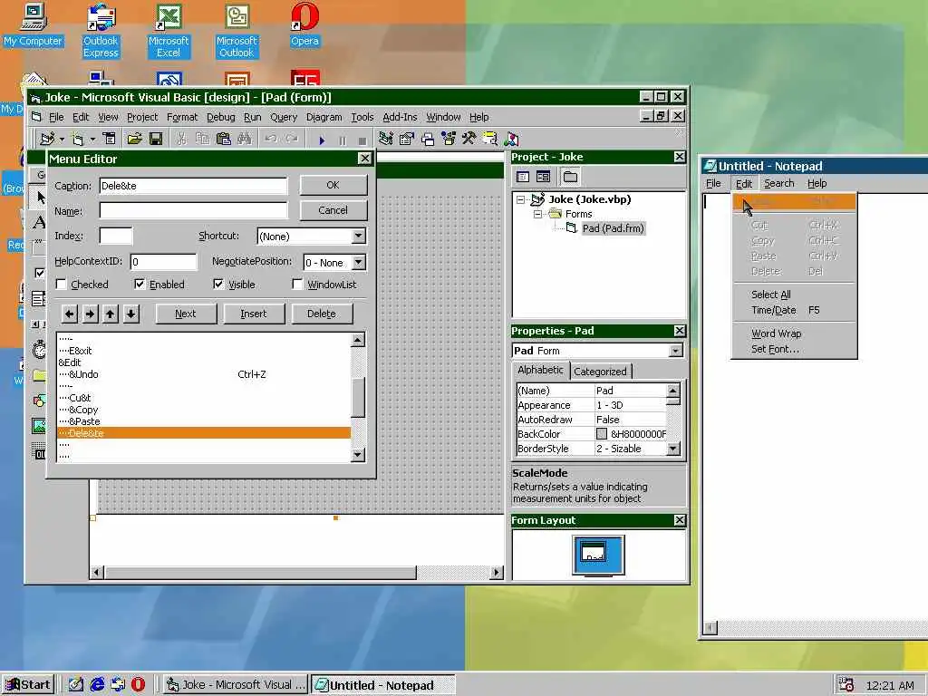
Task: Click the Start button on taskbar
Action: [28, 685]
